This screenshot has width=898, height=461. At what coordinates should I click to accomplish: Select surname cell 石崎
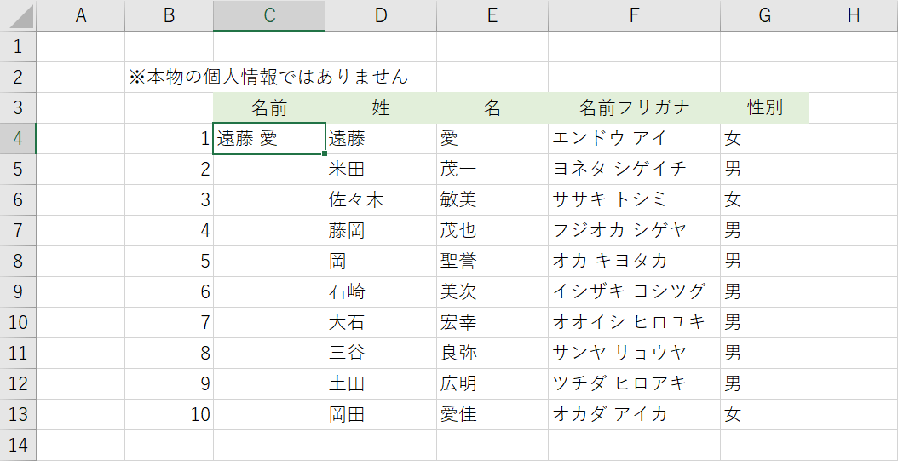[x=381, y=292]
